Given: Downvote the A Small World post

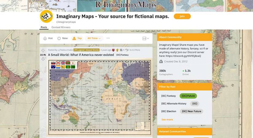Looking at the screenshot, I should [x=43, y=59].
